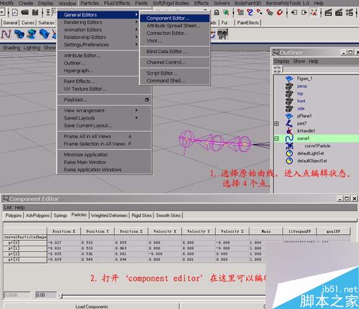Screen dimensions: 359x309
Task: Click the ikHandle1 icon in Outliner
Action: [289, 131]
